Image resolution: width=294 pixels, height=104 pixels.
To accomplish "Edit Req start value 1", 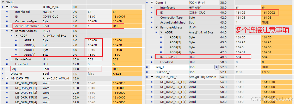I will pyautogui.click(x=89, y=69).
